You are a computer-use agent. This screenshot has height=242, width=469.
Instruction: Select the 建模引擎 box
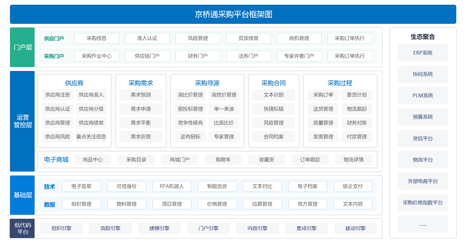159,228
